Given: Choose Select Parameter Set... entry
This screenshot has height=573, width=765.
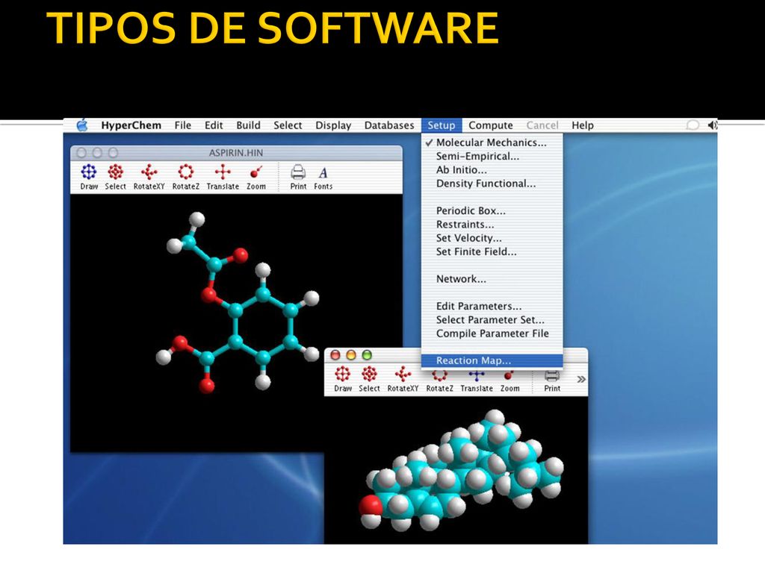Looking at the screenshot, I should coord(492,319).
